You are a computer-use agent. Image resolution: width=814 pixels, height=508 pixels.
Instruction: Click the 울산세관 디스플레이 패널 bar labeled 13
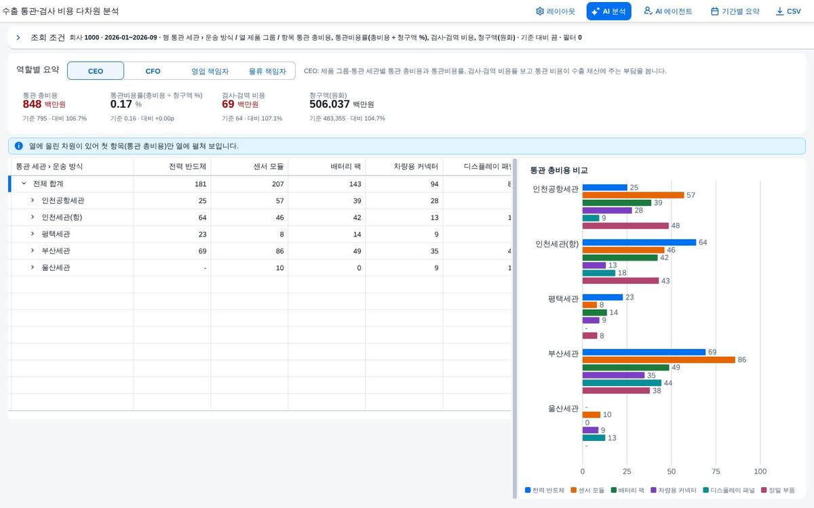pos(594,438)
